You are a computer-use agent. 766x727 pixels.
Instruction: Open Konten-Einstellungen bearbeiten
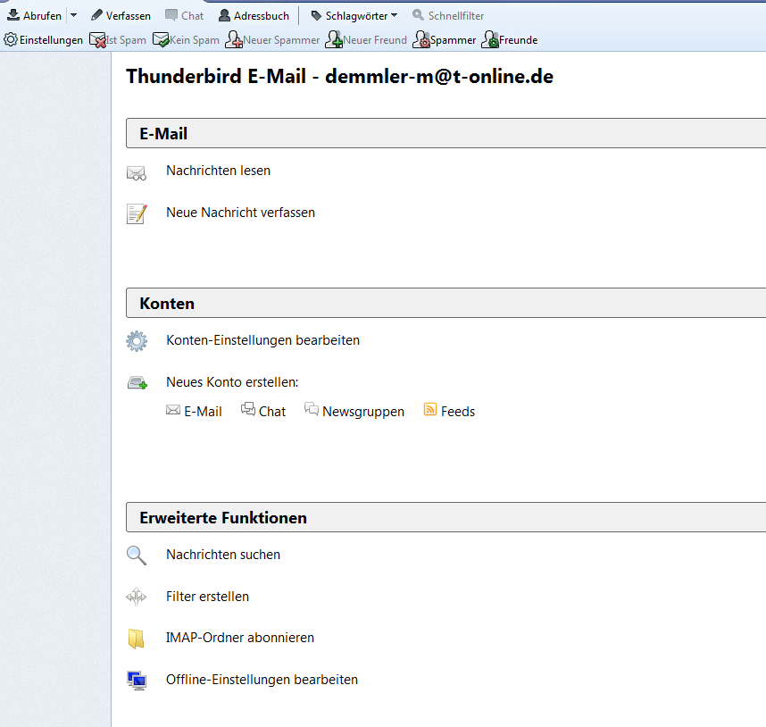(x=262, y=340)
